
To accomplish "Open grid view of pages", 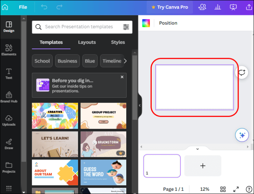I will 223,189.
